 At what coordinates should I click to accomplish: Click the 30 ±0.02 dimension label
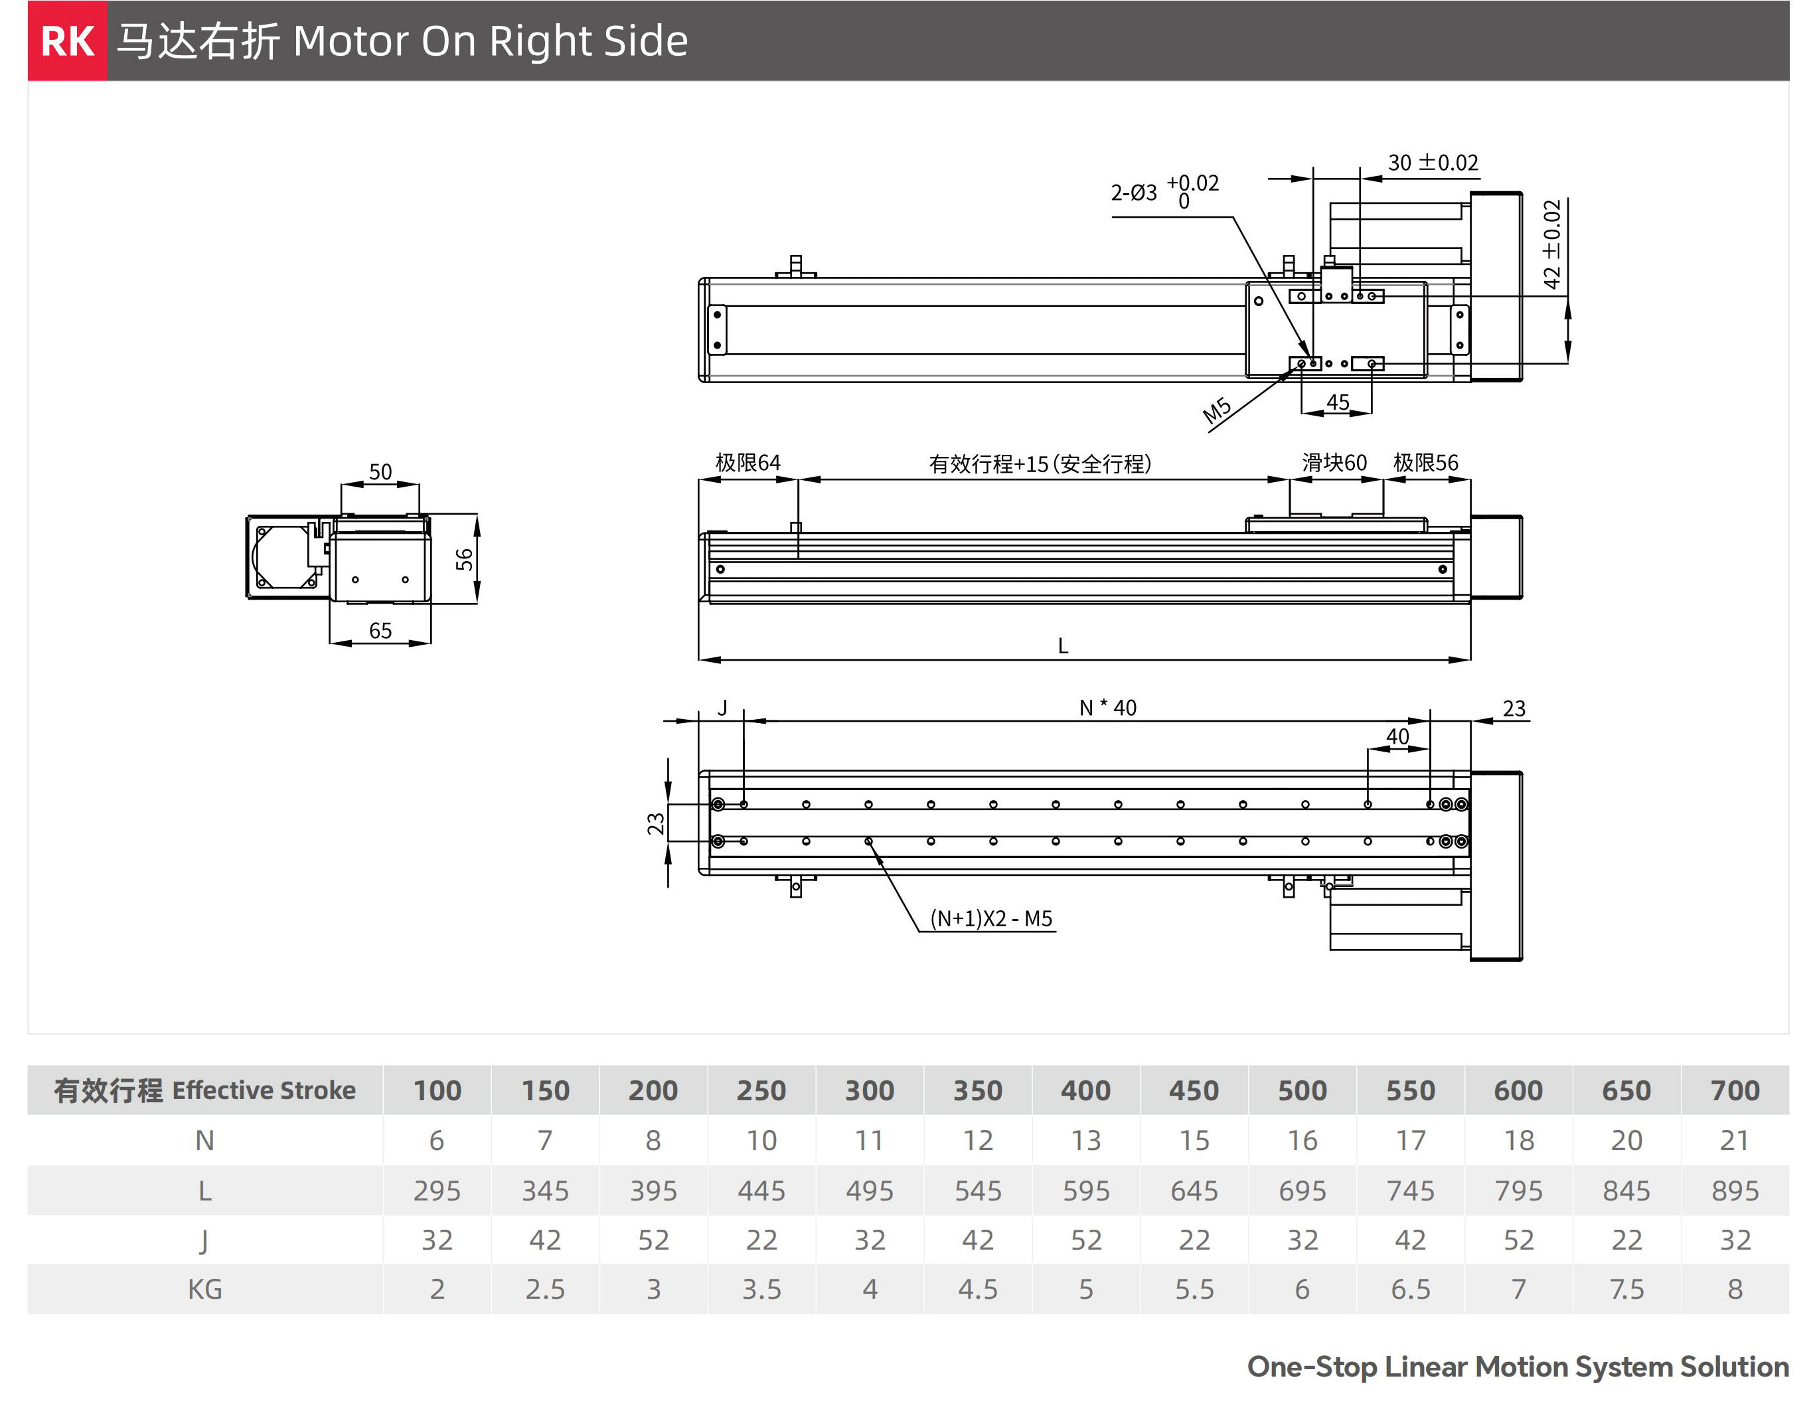(1433, 163)
